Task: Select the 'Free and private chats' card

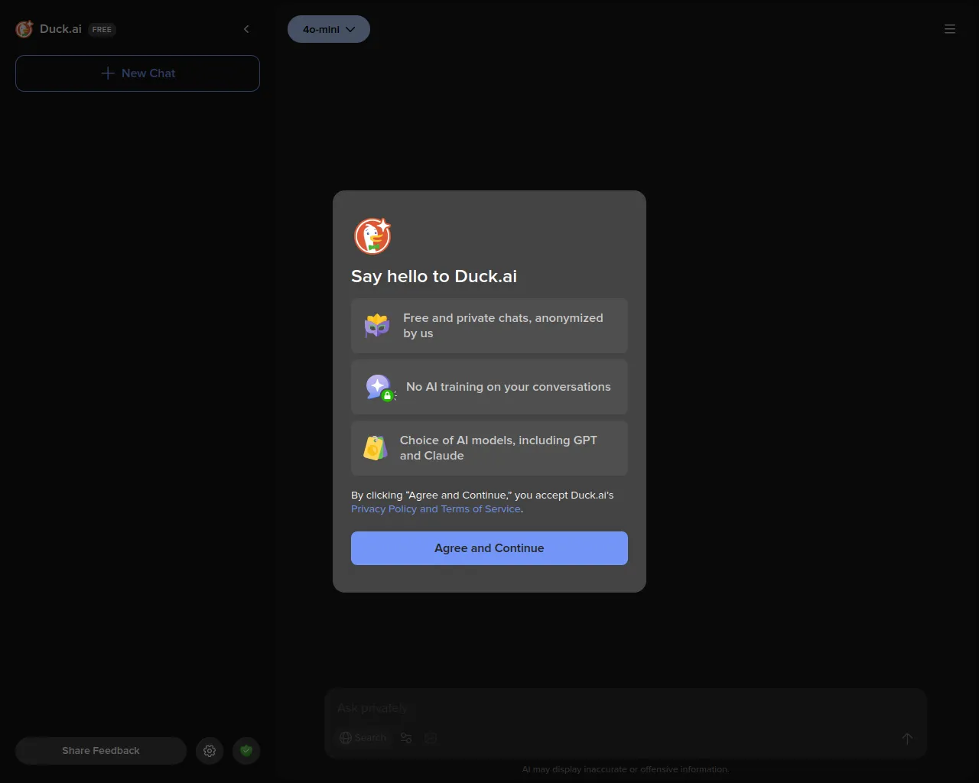Action: click(x=489, y=326)
